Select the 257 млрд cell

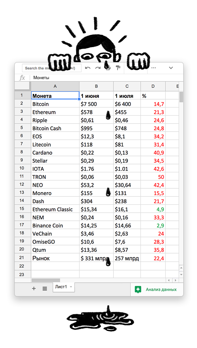(x=127, y=258)
